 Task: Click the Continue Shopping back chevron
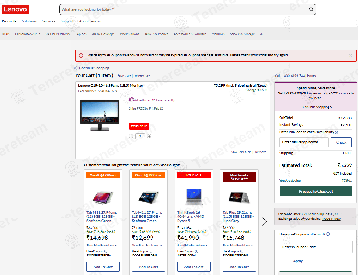pos(76,68)
